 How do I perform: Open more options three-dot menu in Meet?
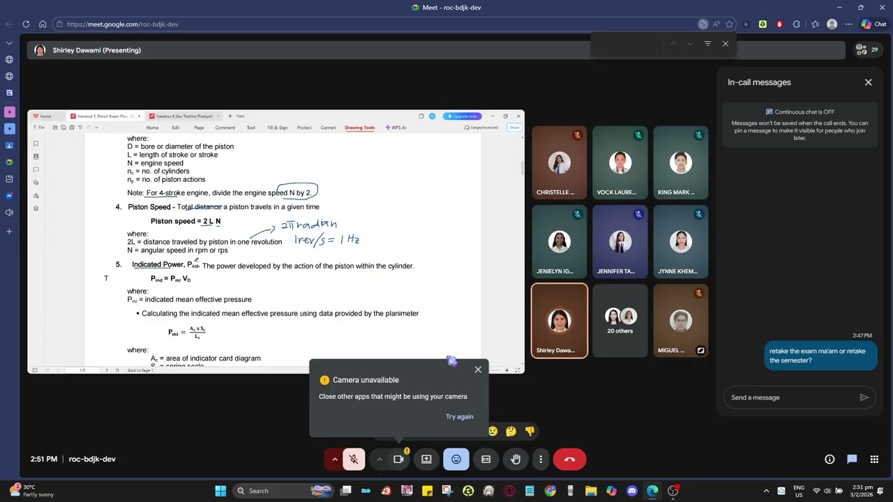[x=541, y=459]
